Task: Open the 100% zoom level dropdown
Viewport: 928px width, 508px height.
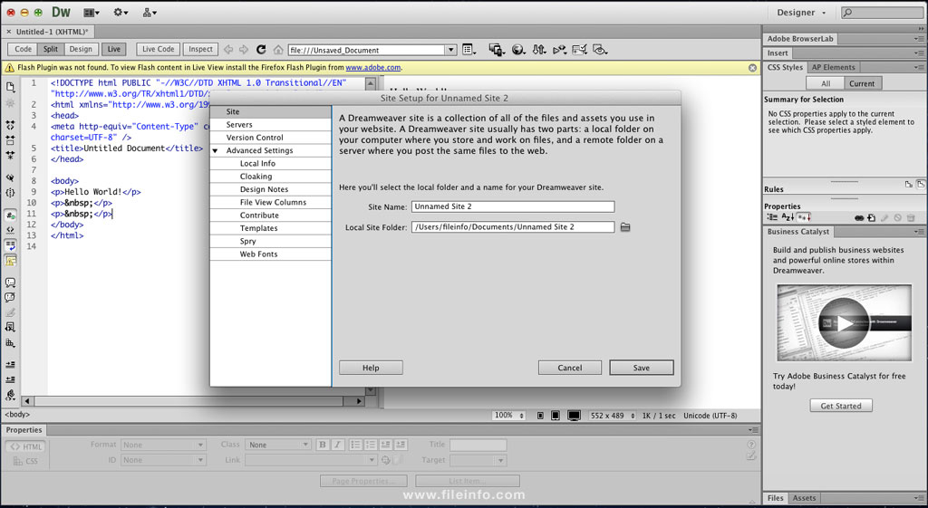Action: click(x=509, y=416)
